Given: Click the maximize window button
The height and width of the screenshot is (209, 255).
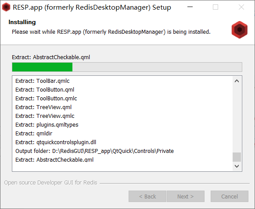Looking at the screenshot, I should coord(215,7).
